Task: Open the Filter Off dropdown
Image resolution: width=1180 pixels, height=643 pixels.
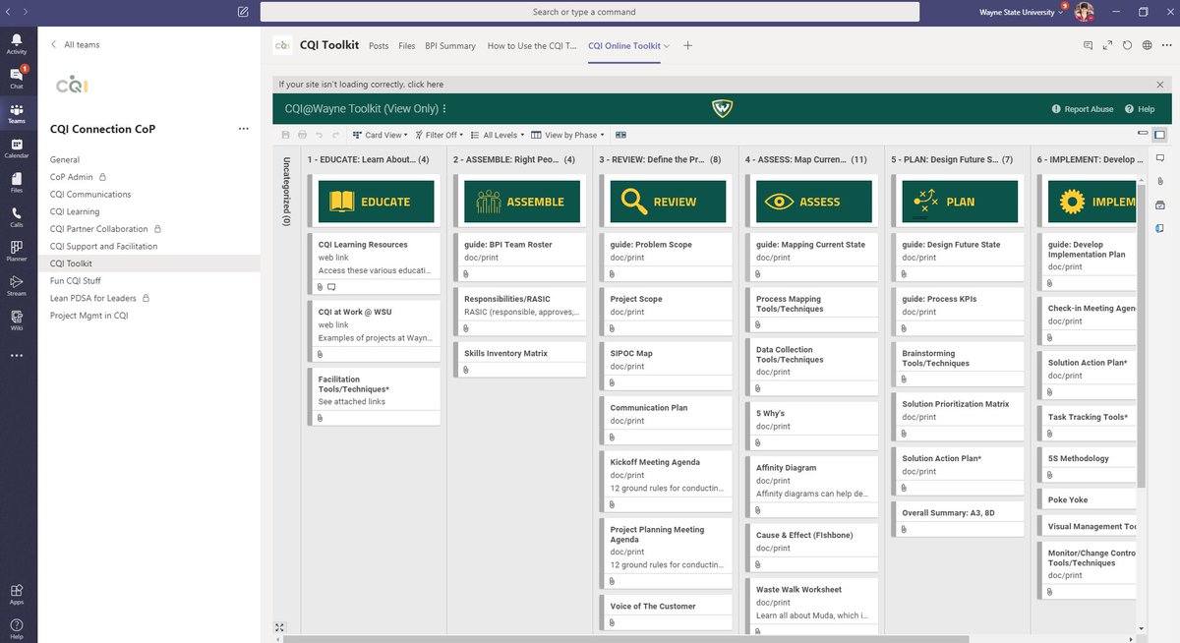Action: 439,135
